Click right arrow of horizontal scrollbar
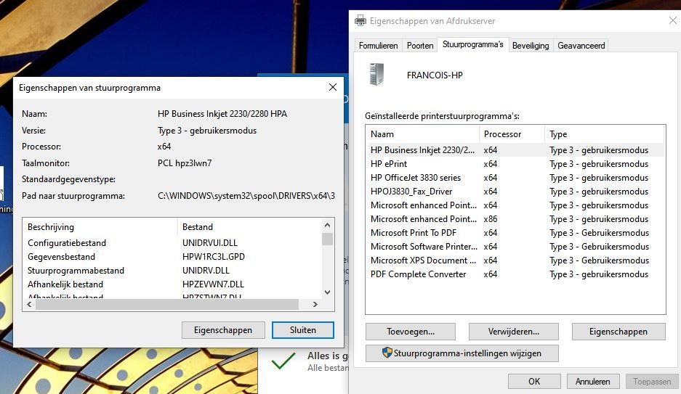 315,304
